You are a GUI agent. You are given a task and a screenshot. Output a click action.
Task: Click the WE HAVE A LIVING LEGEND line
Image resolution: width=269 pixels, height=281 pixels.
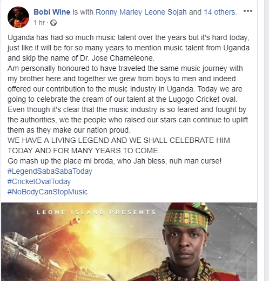pyautogui.click(x=119, y=140)
